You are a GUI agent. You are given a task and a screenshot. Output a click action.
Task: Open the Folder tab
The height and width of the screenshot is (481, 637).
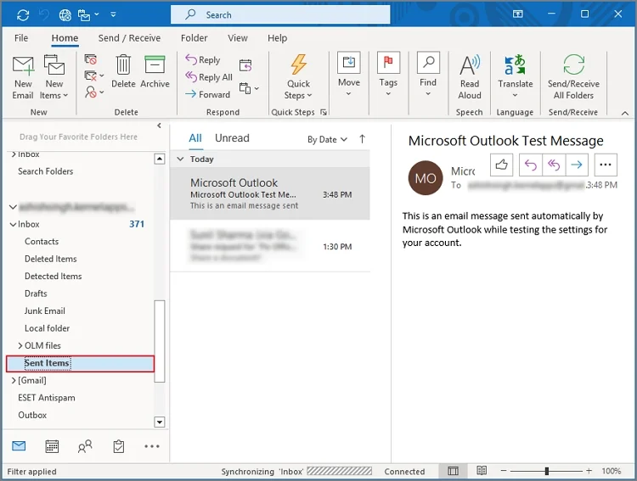(194, 38)
